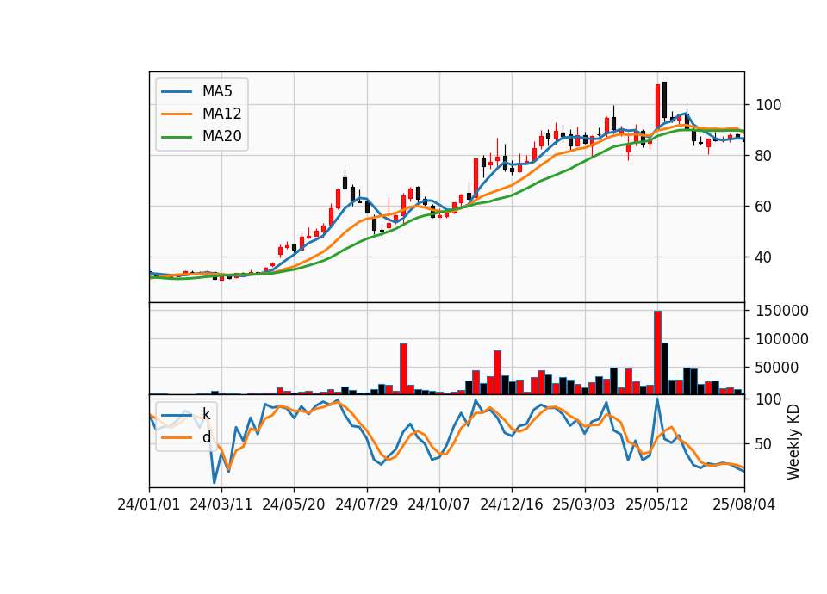Click the KD axis label 50

pos(764,444)
